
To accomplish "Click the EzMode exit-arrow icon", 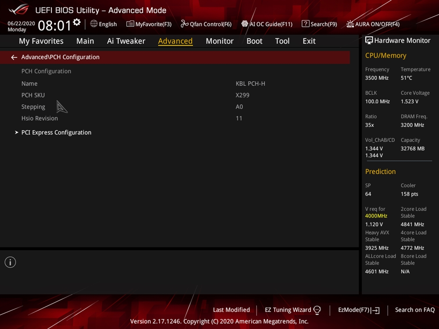I will coord(375,310).
